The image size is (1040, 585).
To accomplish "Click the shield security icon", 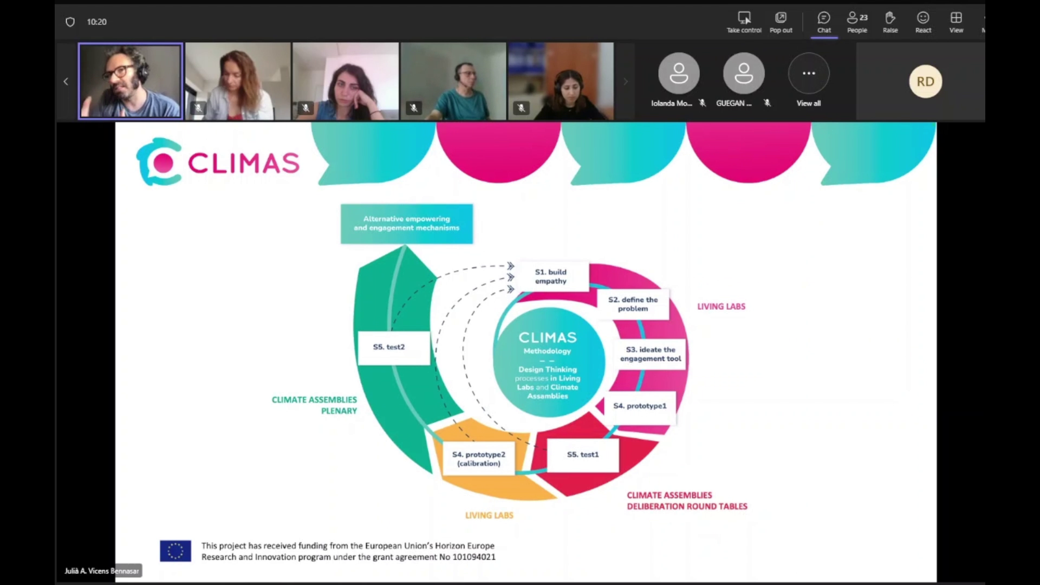I will [x=70, y=22].
